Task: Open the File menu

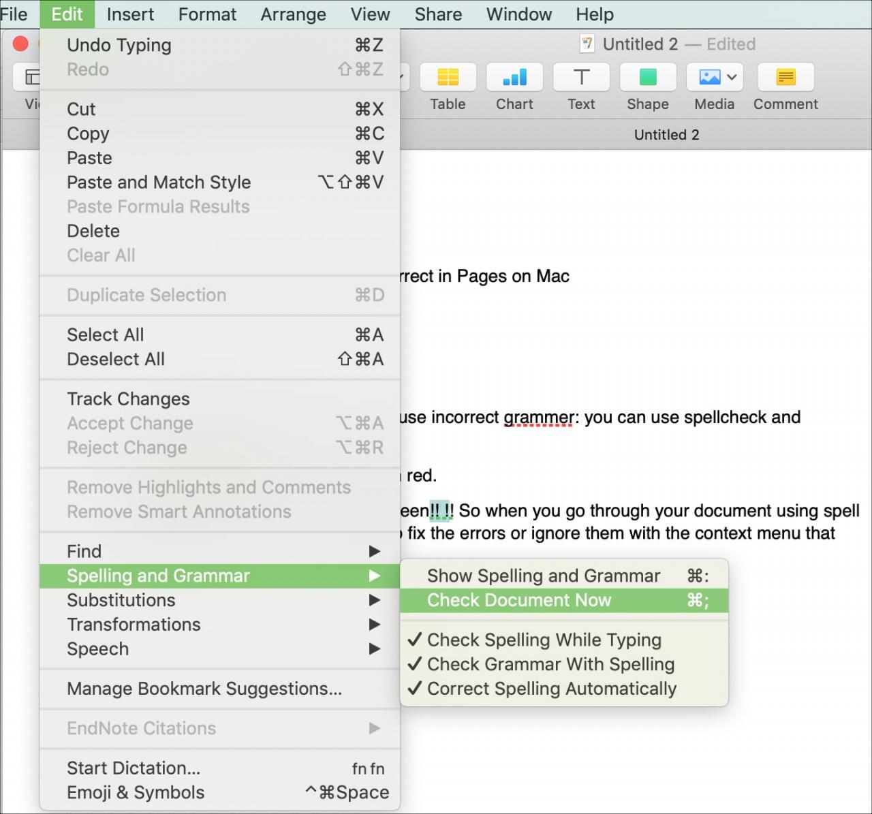Action: pyautogui.click(x=14, y=14)
